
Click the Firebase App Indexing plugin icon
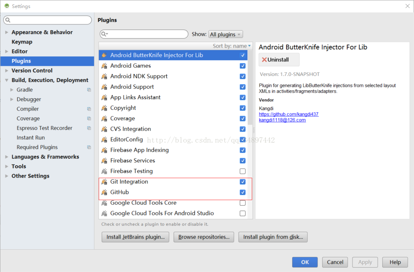click(104, 150)
